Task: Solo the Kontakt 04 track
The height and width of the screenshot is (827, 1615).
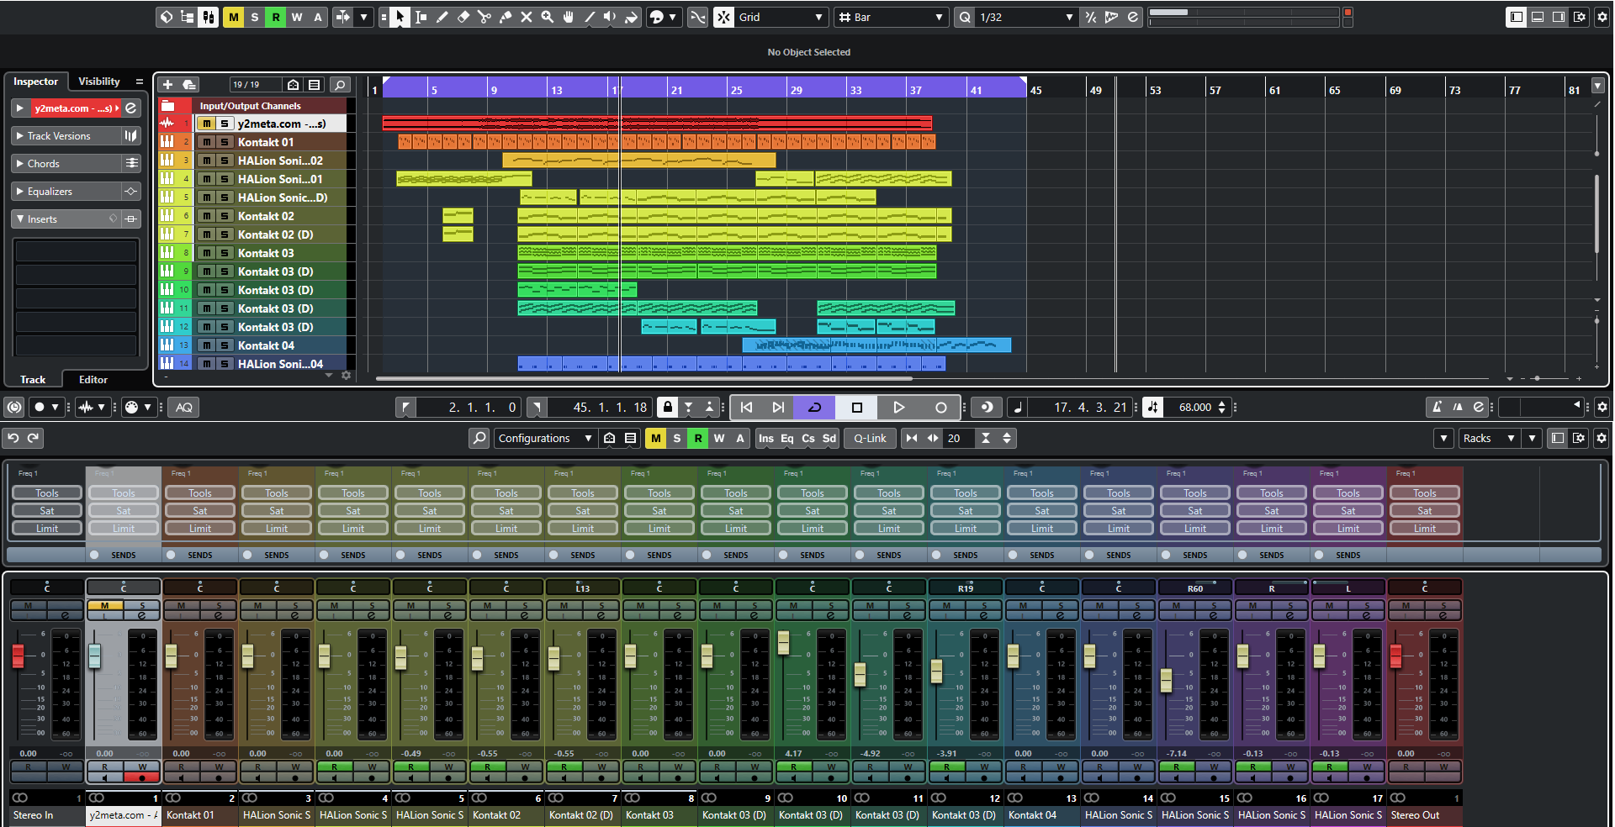Action: point(225,345)
